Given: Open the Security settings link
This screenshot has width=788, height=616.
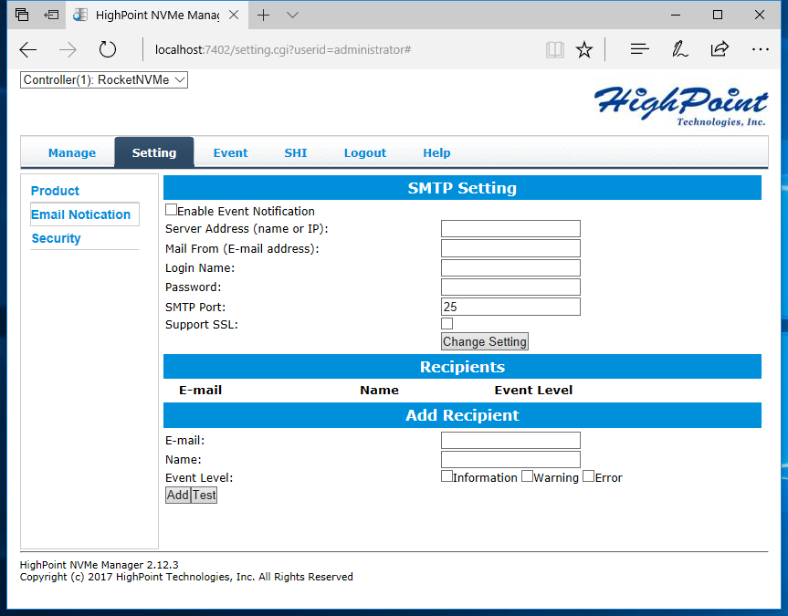Looking at the screenshot, I should point(57,238).
